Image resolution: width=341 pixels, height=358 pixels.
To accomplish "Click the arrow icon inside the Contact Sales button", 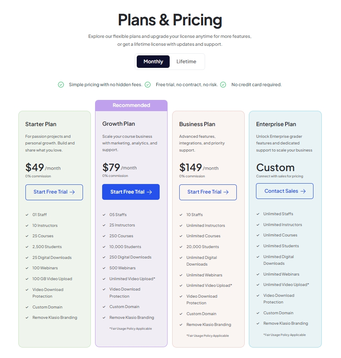I will pyautogui.click(x=304, y=191).
